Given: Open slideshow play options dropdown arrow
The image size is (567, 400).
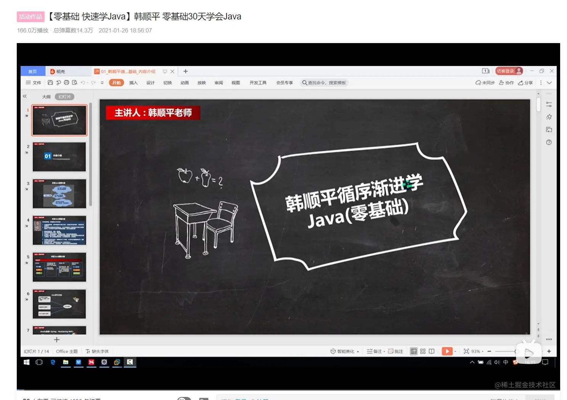Looking at the screenshot, I should pyautogui.click(x=455, y=351).
